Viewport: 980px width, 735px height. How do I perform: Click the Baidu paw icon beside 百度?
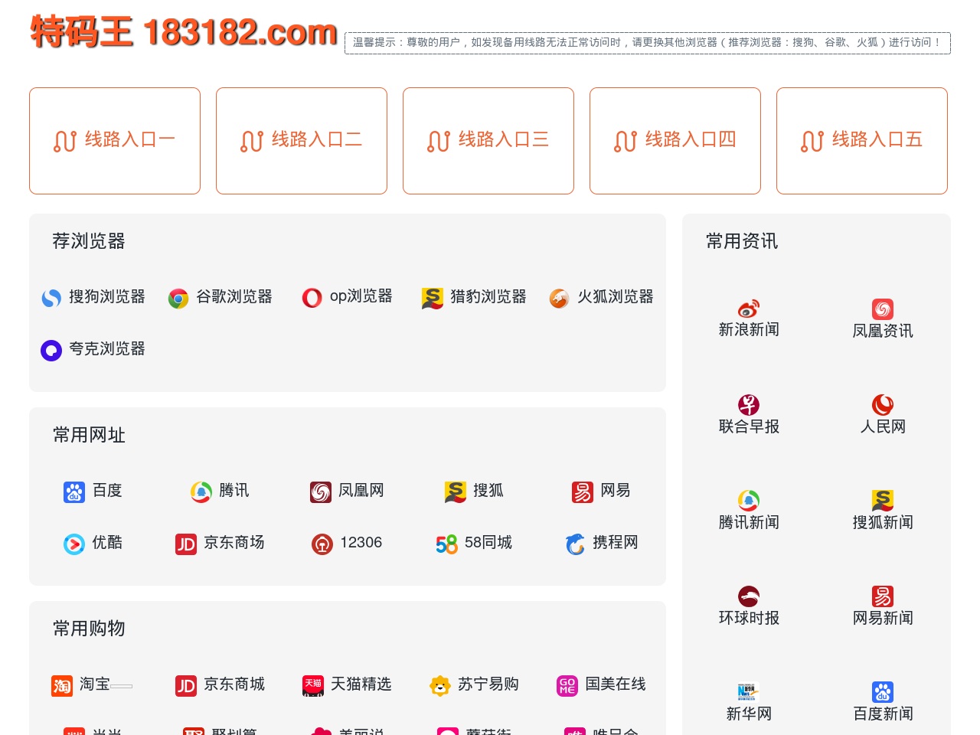tap(74, 492)
